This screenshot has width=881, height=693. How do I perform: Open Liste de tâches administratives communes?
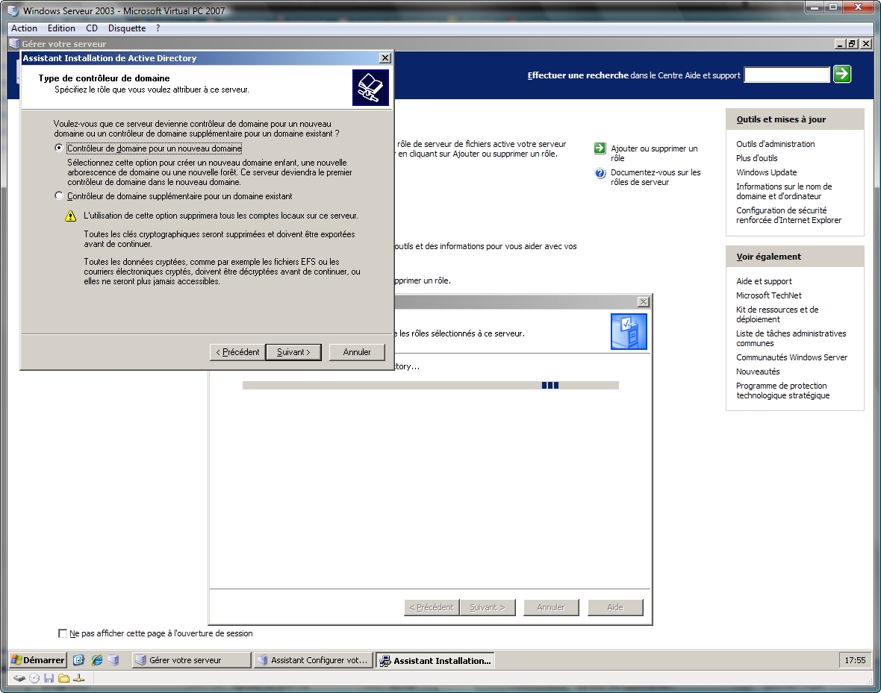tap(791, 338)
